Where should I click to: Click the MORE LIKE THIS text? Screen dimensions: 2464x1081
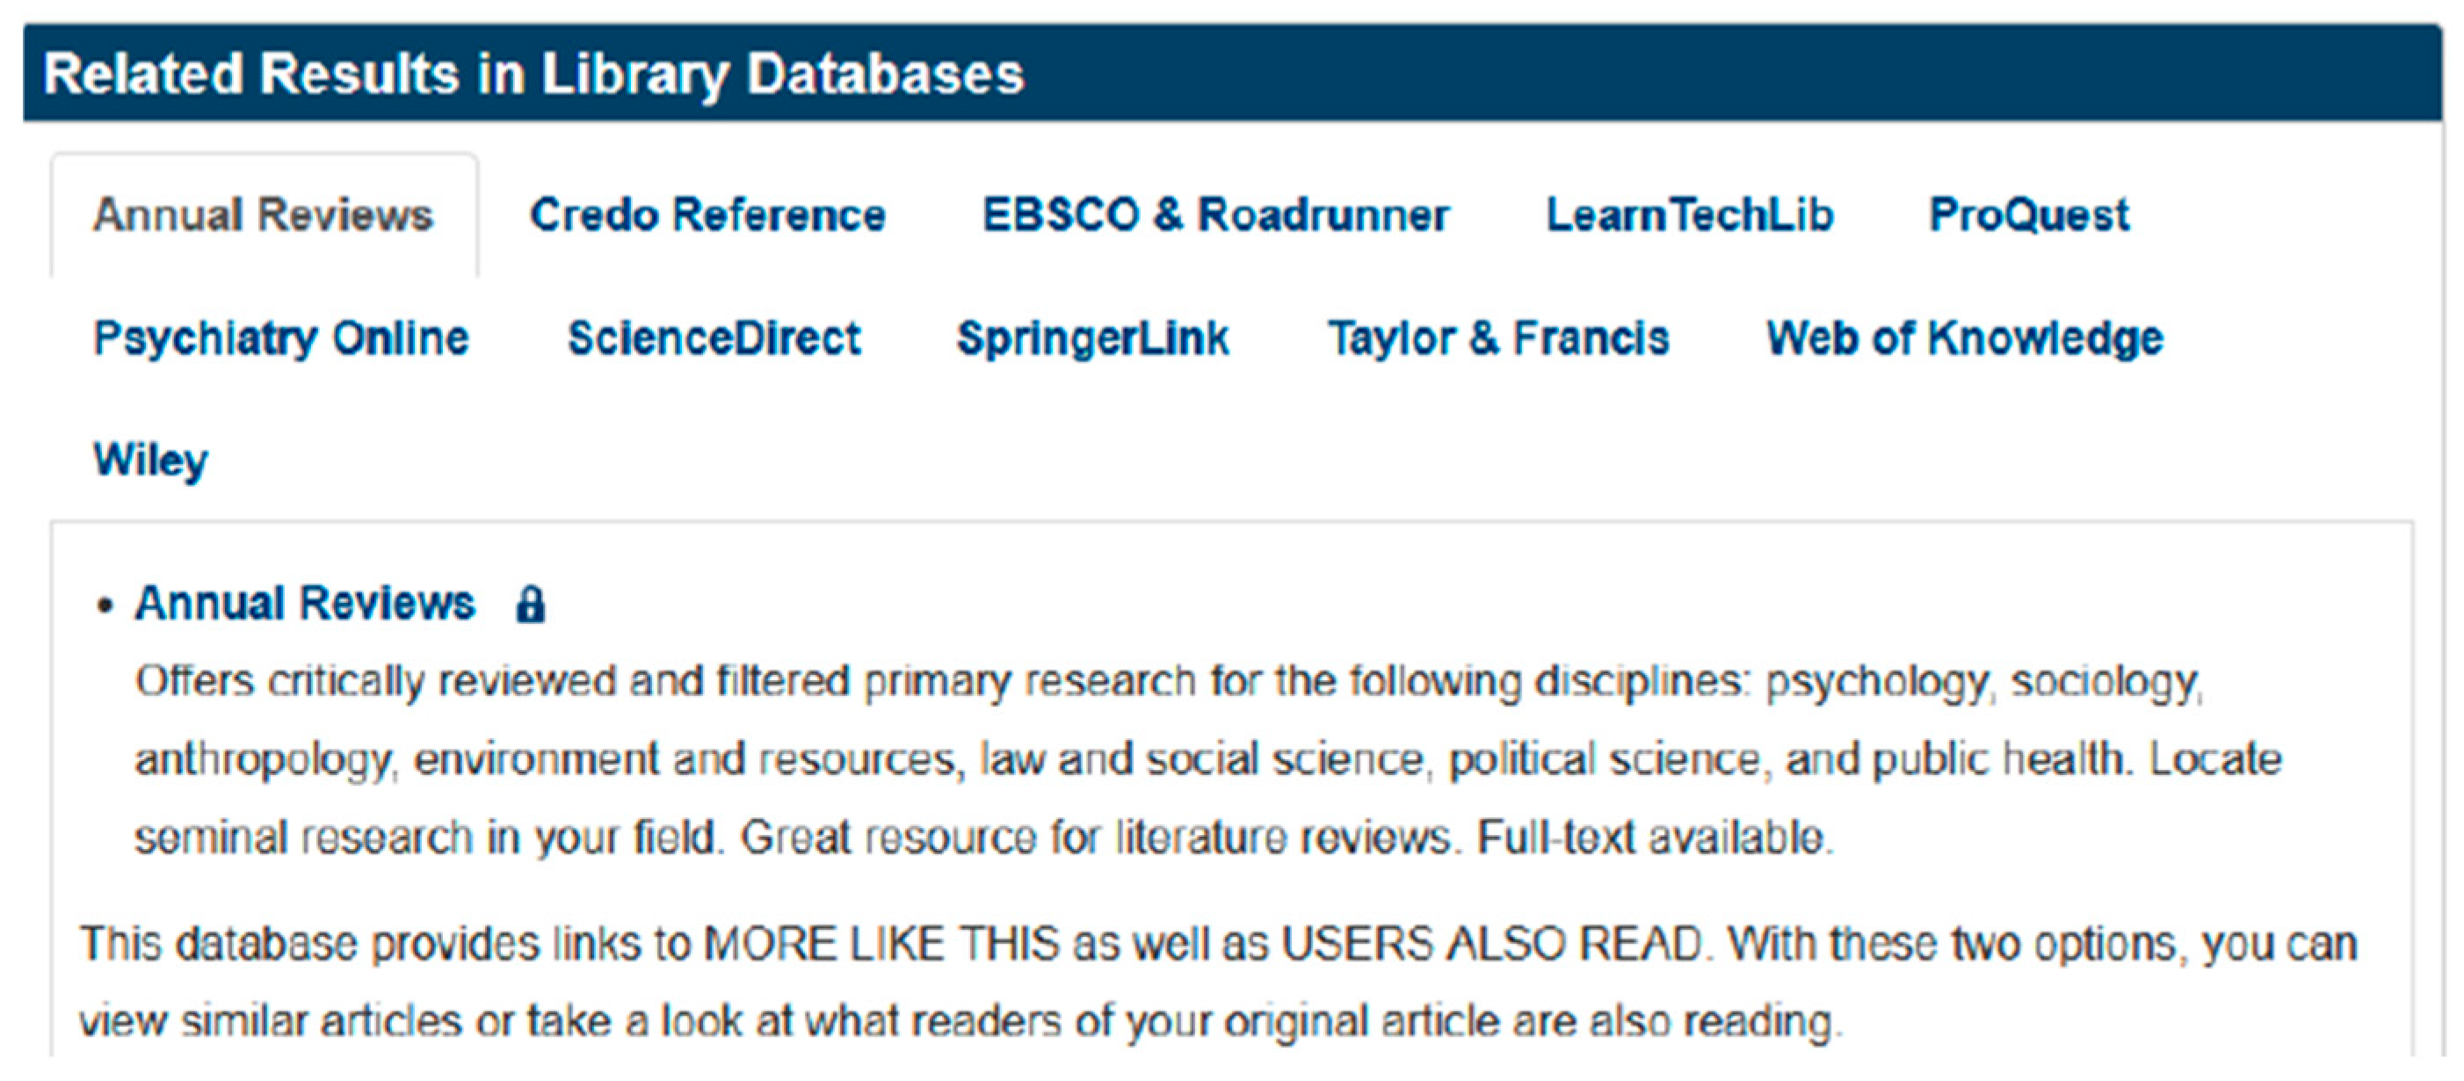point(881,944)
